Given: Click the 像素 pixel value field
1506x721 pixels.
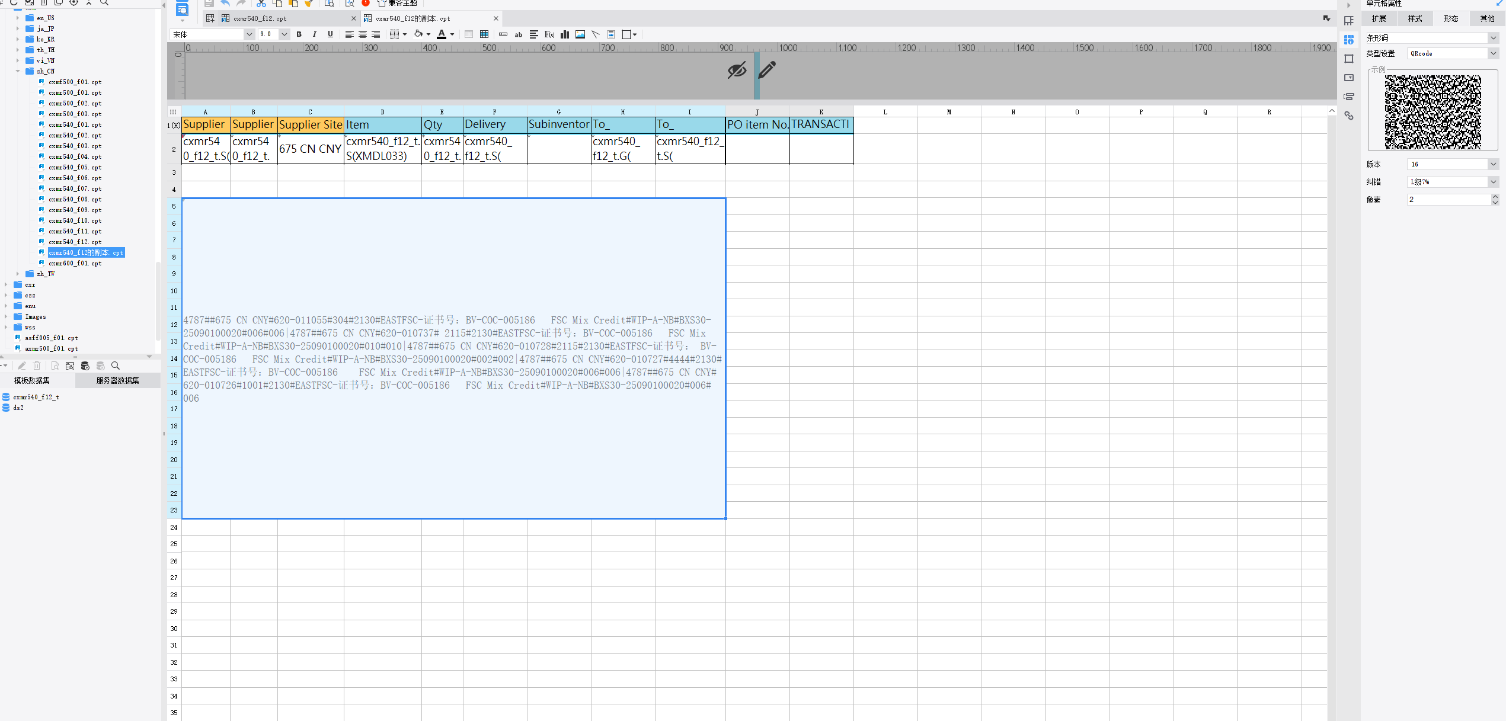Looking at the screenshot, I should (x=1449, y=200).
